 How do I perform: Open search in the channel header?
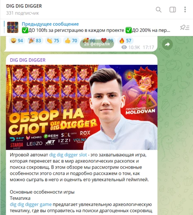[x=159, y=10]
